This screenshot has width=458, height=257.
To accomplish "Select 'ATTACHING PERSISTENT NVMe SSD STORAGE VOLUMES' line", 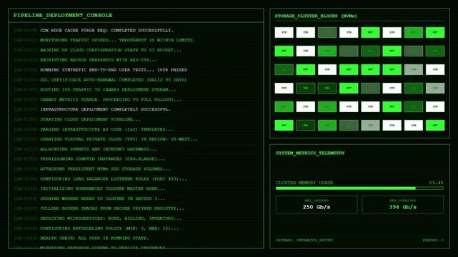I will click(92, 169).
